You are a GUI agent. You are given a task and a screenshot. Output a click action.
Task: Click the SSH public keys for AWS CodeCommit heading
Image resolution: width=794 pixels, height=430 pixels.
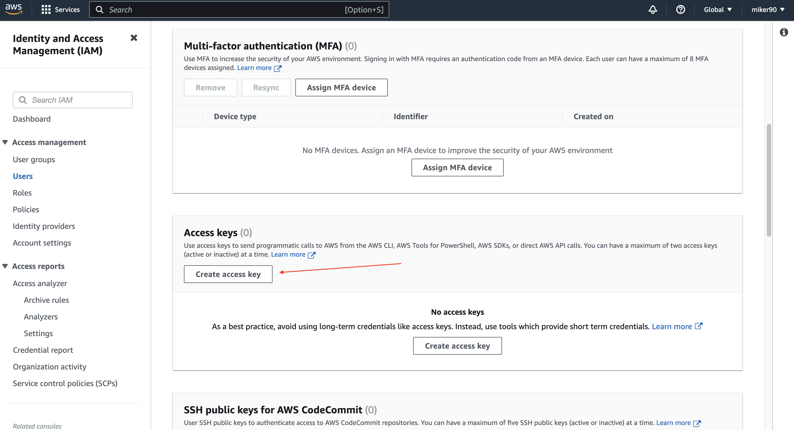coord(273,410)
